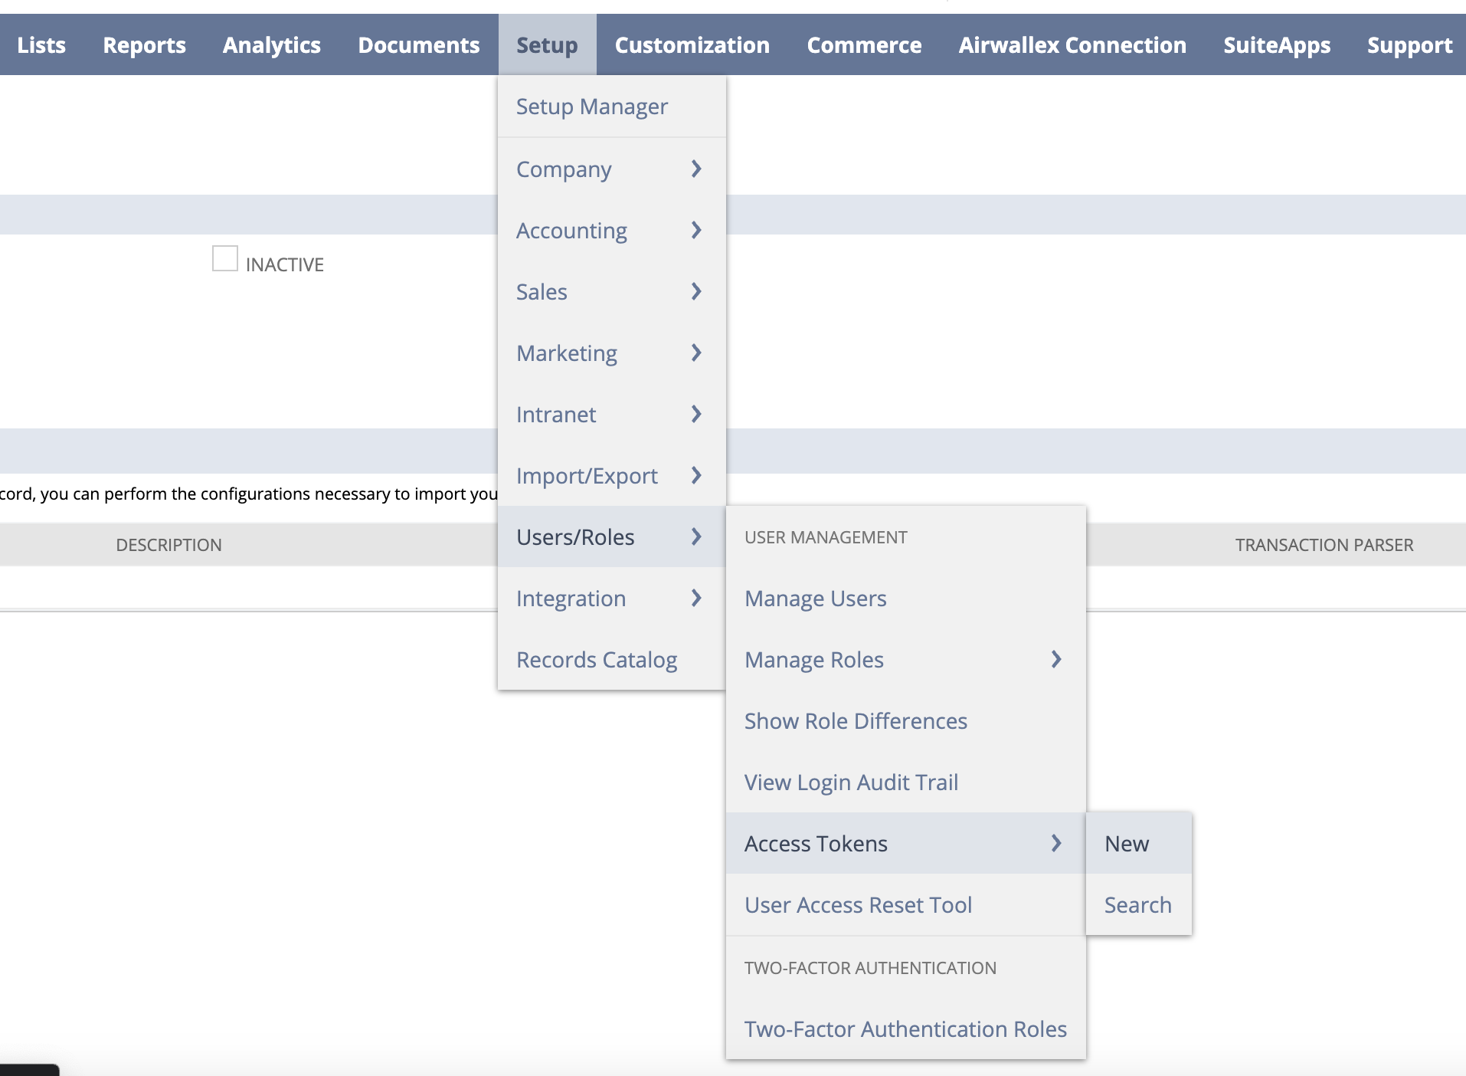Image resolution: width=1466 pixels, height=1076 pixels.
Task: Open User Access Reset Tool
Action: pyautogui.click(x=858, y=905)
